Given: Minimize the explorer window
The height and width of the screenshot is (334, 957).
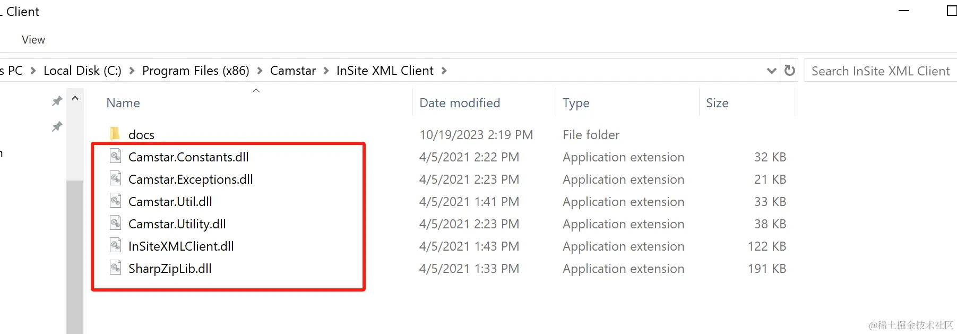Looking at the screenshot, I should (x=904, y=11).
